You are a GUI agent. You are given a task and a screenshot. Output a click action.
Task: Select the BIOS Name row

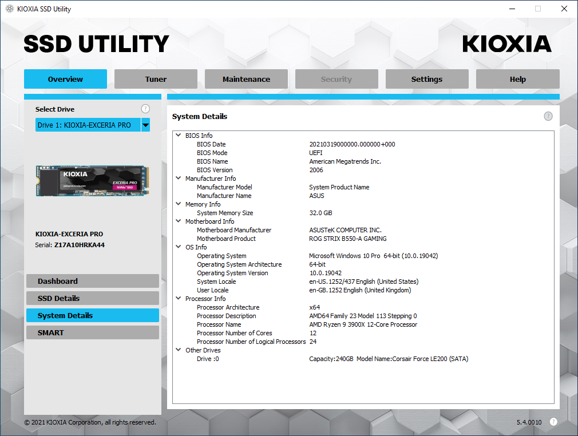click(363, 161)
